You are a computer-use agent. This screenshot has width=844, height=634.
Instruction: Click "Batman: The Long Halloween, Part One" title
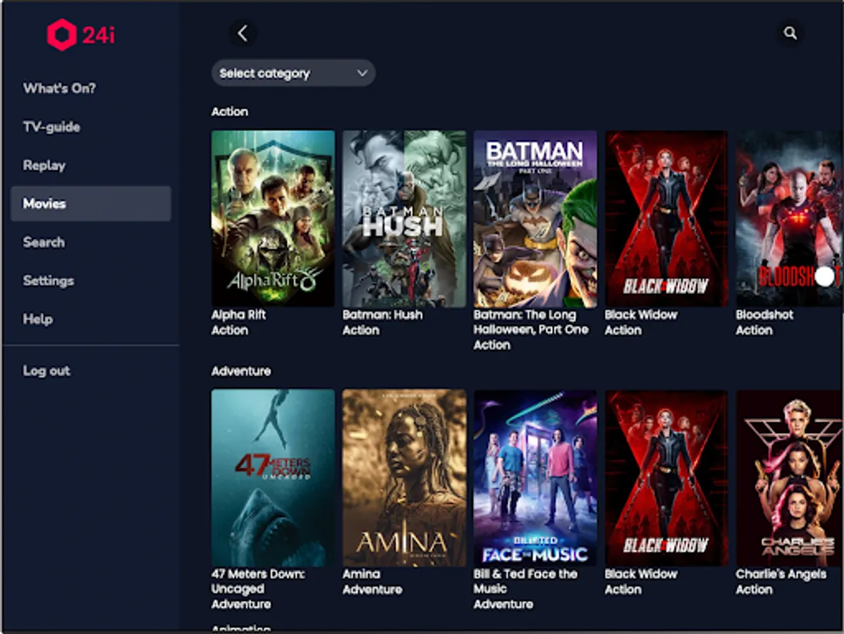click(531, 322)
